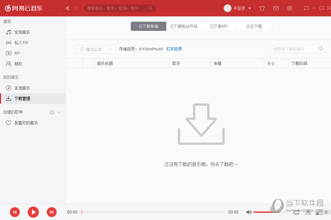Viewport: 331px width, 220px height.
Task: Add a new playlist with the plus icon
Action: tap(51, 112)
